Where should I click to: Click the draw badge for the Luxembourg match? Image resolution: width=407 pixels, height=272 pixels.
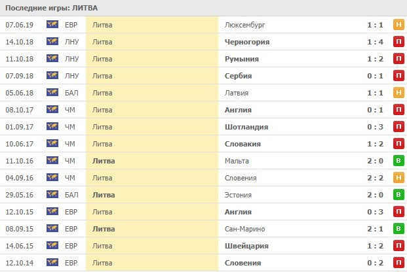point(398,25)
